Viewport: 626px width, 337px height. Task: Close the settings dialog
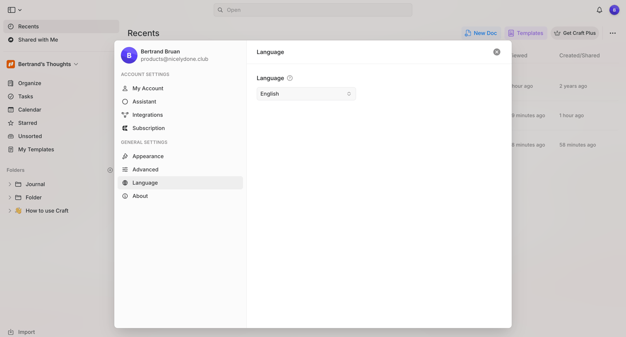pos(497,52)
